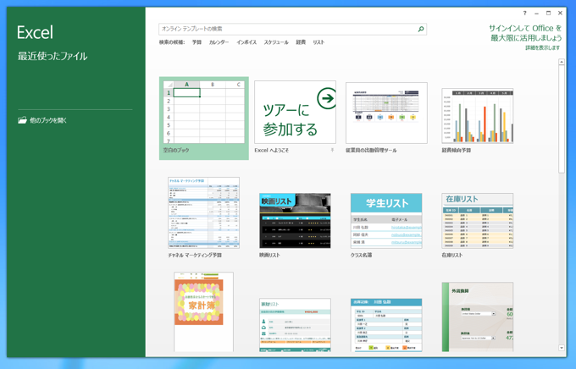Click the scrollbar down arrow
This screenshot has height=369, width=576.
click(562, 347)
